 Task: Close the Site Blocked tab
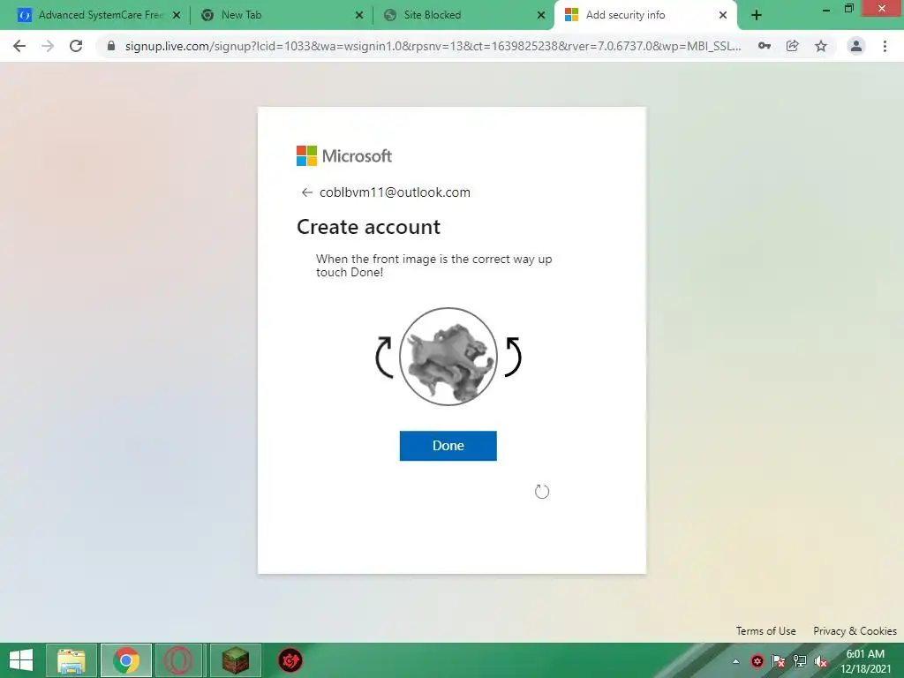pos(541,15)
